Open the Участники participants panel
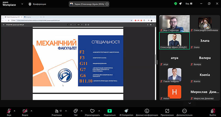This screenshot has height=117, width=221. [56, 111]
